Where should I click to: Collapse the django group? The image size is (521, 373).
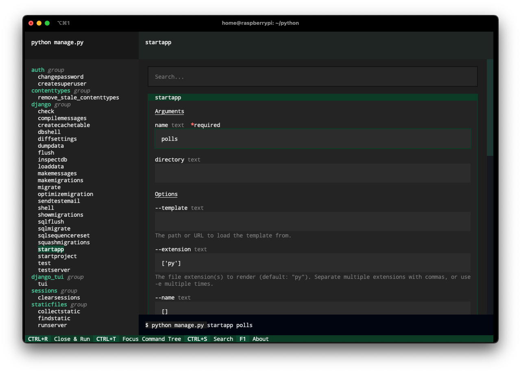click(51, 104)
